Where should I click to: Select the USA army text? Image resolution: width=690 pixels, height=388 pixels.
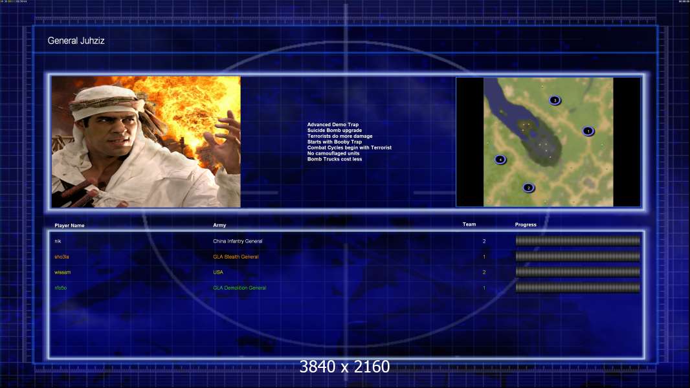tap(218, 272)
